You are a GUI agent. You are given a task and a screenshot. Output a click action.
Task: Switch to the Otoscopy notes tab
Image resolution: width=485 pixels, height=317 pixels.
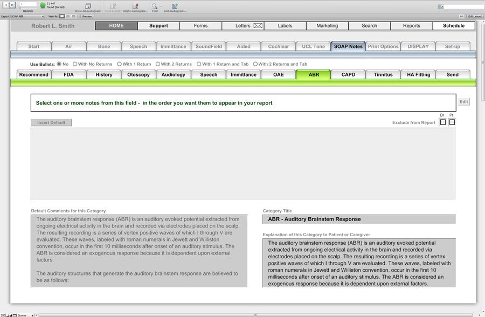138,74
